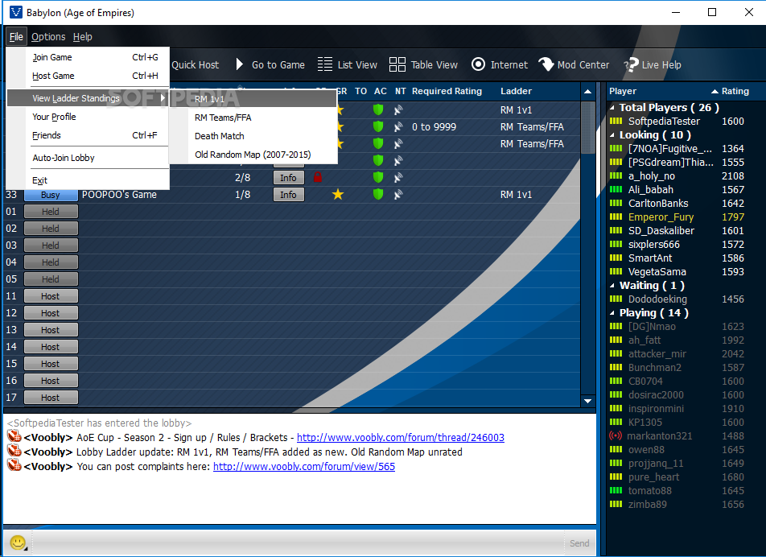The image size is (766, 557).
Task: Sort player list by Rating header
Action: click(x=735, y=91)
